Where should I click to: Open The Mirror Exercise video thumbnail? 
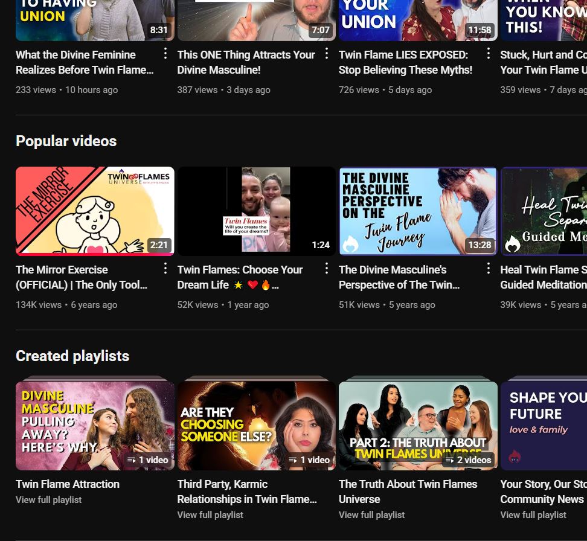click(95, 211)
